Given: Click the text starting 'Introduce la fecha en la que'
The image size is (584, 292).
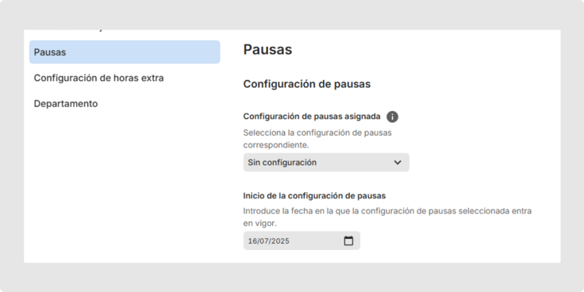Looking at the screenshot, I should coord(387,217).
